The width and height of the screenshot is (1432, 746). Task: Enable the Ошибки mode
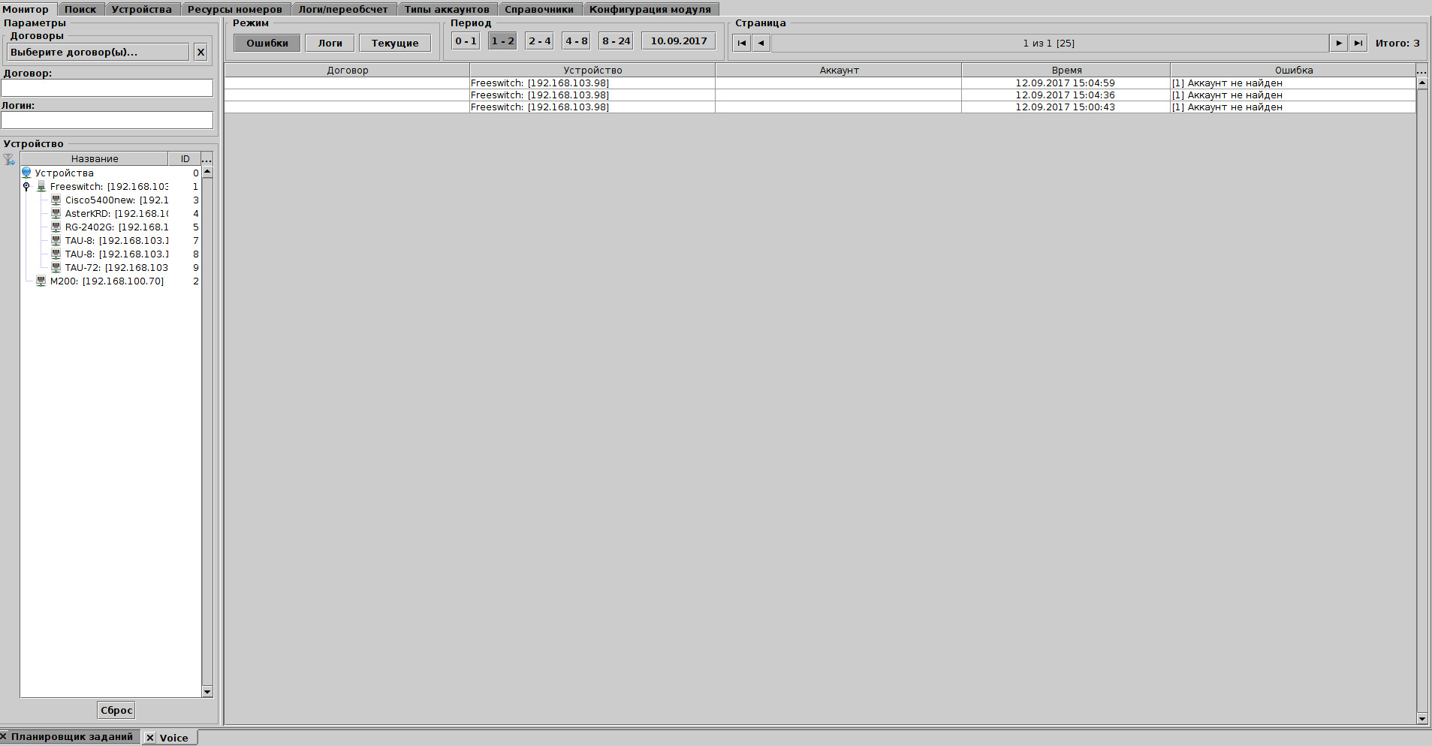(267, 44)
